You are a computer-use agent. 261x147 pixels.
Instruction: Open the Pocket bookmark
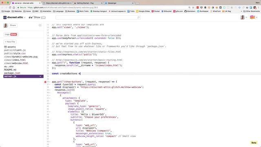[155, 11]
